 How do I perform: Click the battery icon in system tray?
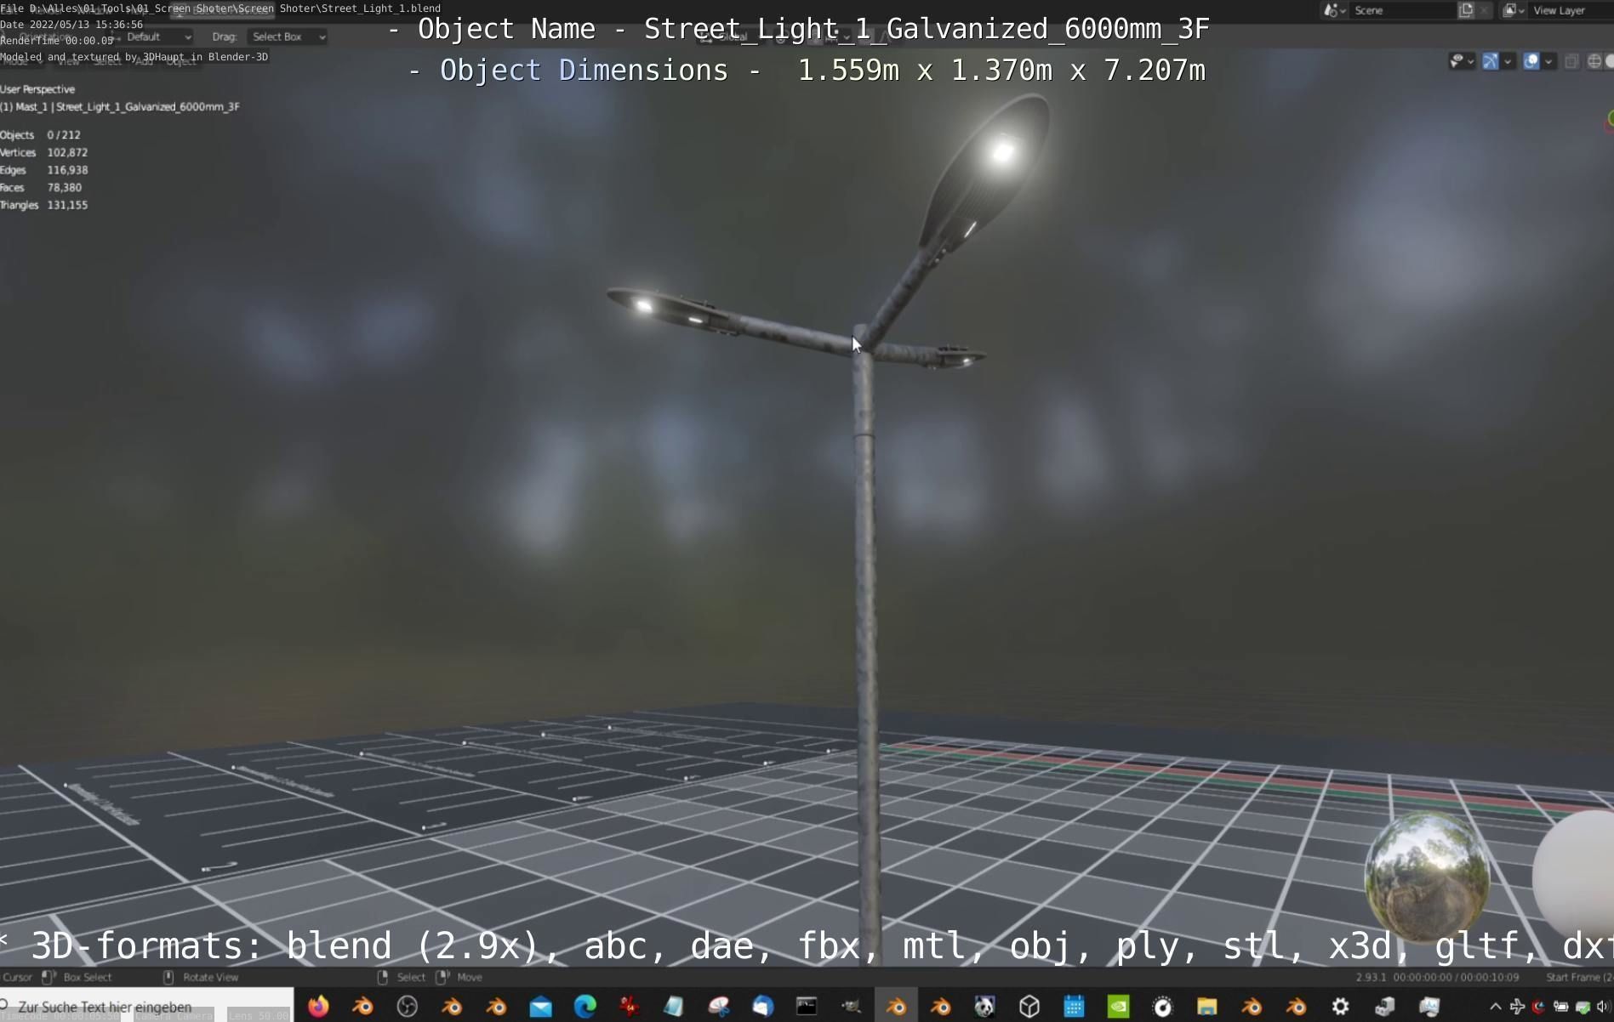click(x=1560, y=1007)
